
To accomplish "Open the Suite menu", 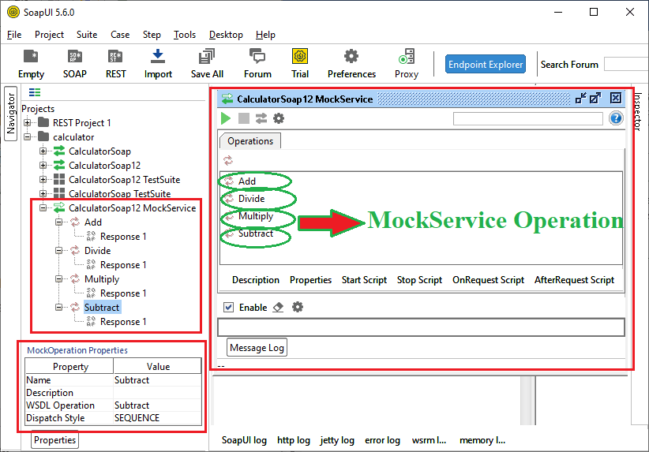I will 87,35.
